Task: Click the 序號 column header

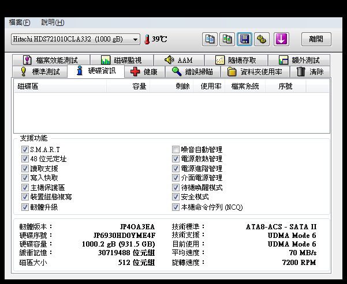Action: pyautogui.click(x=286, y=86)
